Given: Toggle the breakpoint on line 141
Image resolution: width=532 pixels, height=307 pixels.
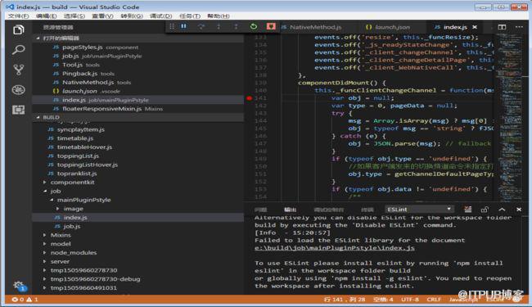Looking at the screenshot, I should 250,98.
